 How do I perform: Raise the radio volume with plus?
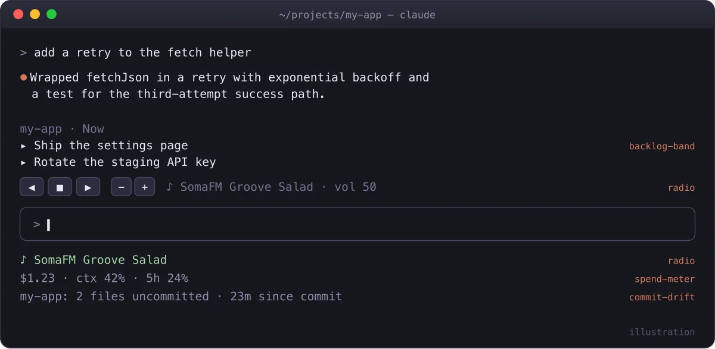(x=145, y=187)
